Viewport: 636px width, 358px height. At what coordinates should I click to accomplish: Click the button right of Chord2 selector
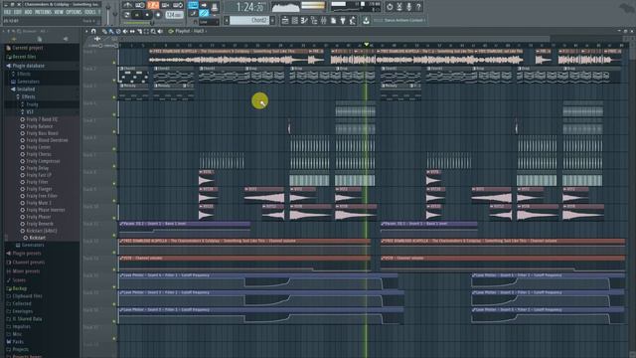click(x=272, y=20)
